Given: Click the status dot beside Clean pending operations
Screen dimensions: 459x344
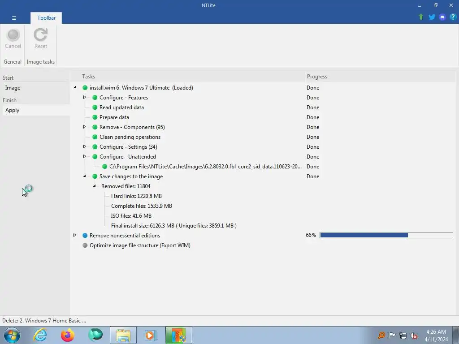Looking at the screenshot, I should 95,137.
